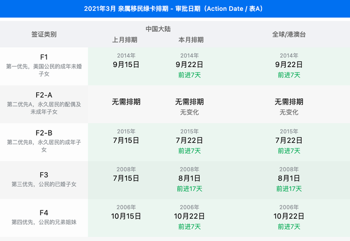This screenshot has height=241, width=350.
Task: Click the F2-B 本月排期 date 7月22日
Action: pyautogui.click(x=189, y=140)
